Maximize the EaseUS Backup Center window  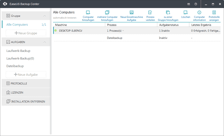click(213, 4)
